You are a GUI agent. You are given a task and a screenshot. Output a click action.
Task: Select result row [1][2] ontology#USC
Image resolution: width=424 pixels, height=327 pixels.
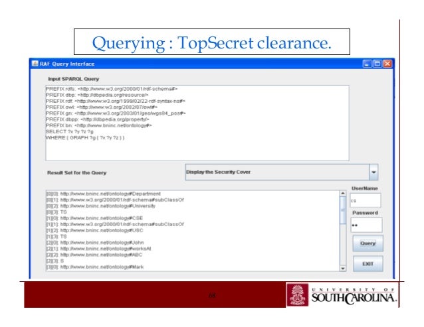[94, 230]
